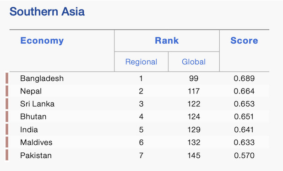283x171 pixels.
Task: Select the Pakistan economy name
Action: (36, 155)
